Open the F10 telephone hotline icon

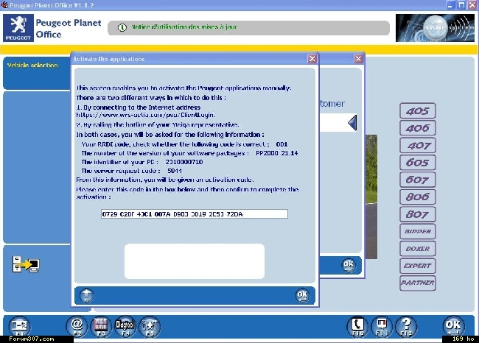357,327
